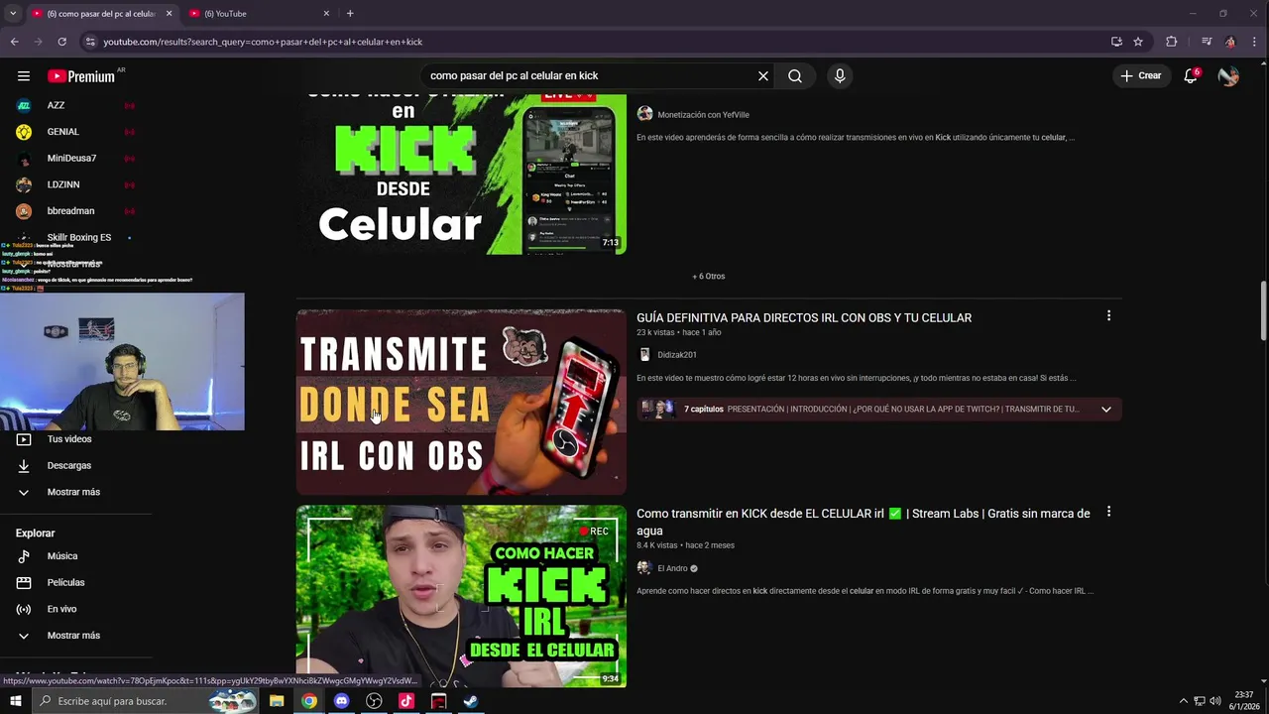Play the TRANSMITE DONDE SEA thumbnail
Viewport: 1269px width, 714px height.
point(461,402)
